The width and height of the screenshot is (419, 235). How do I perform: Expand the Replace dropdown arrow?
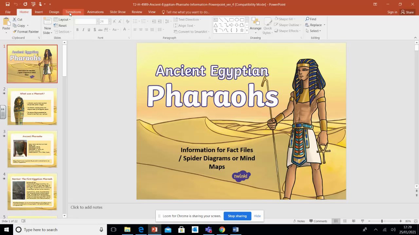[324, 25]
